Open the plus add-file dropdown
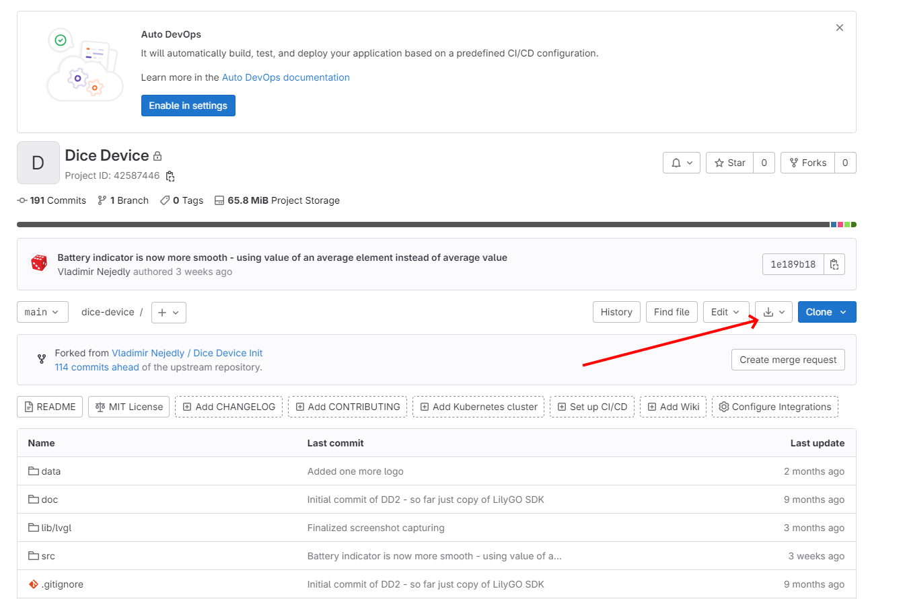This screenshot has width=905, height=599. tap(169, 312)
